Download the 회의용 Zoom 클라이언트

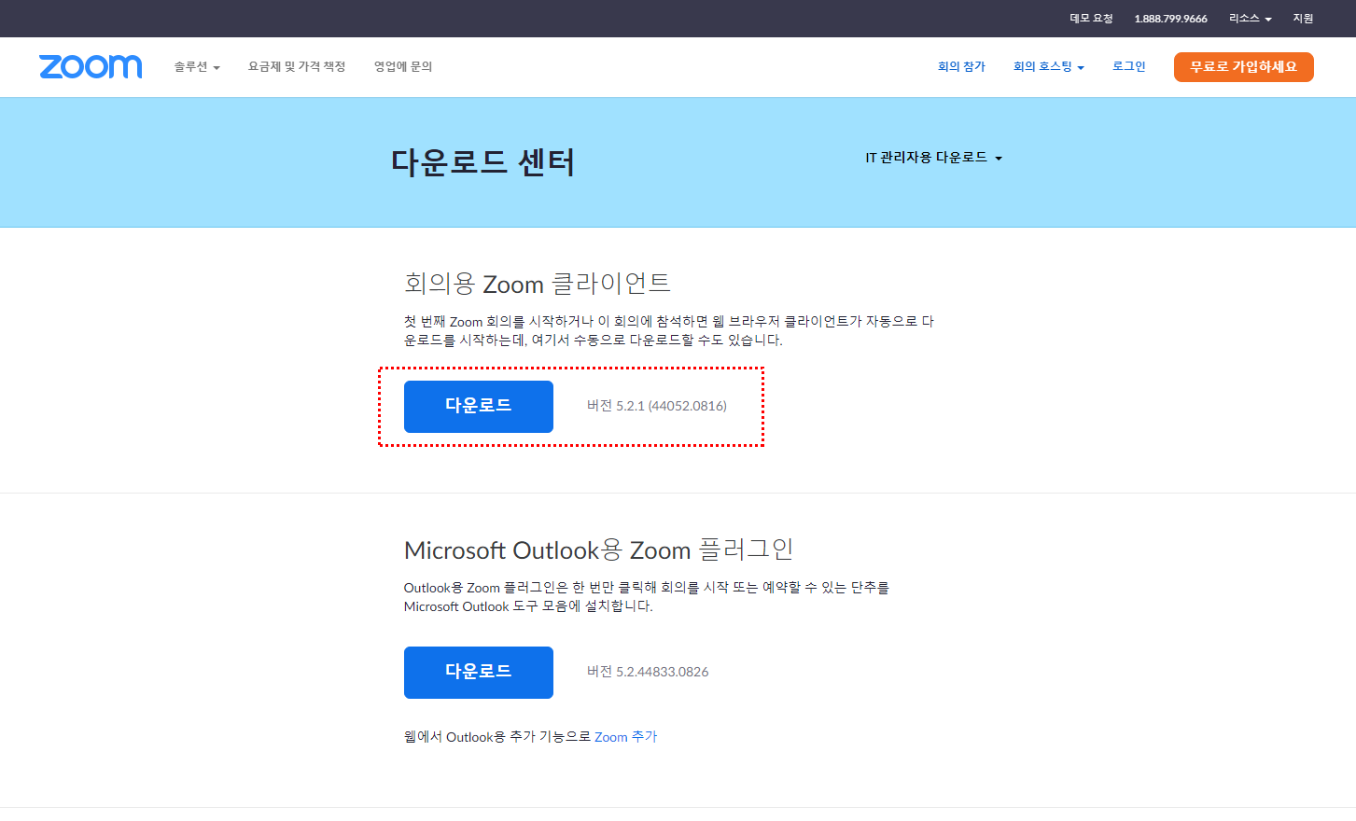pos(478,407)
